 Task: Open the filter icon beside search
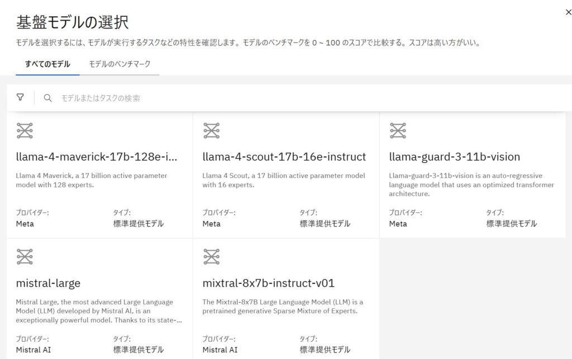point(20,97)
